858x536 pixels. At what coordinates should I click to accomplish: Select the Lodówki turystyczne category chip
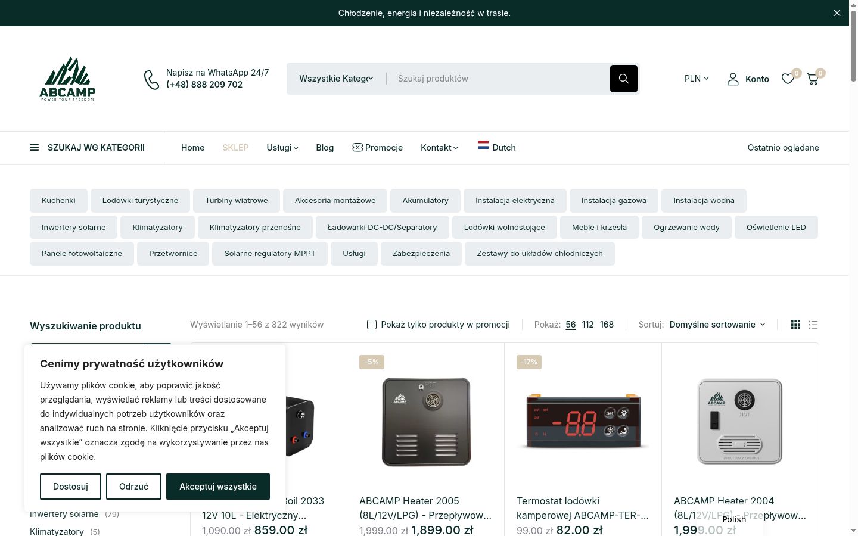click(140, 201)
